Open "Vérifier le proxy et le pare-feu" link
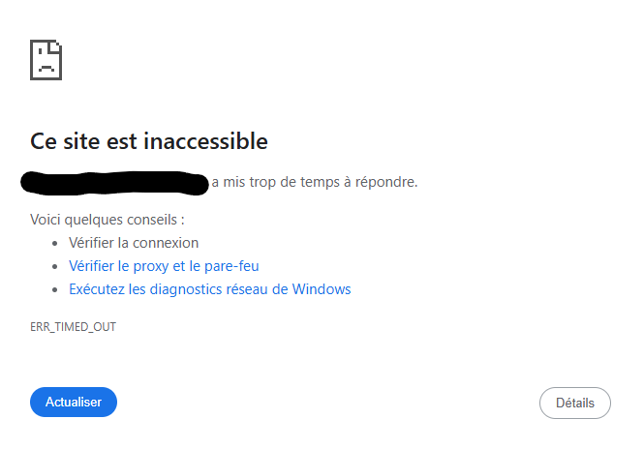This screenshot has height=449, width=644. [164, 265]
